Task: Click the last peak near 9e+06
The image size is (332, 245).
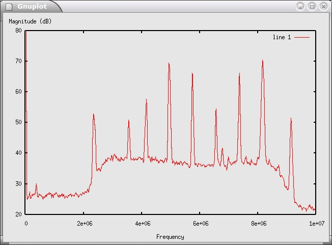Action: coord(291,119)
